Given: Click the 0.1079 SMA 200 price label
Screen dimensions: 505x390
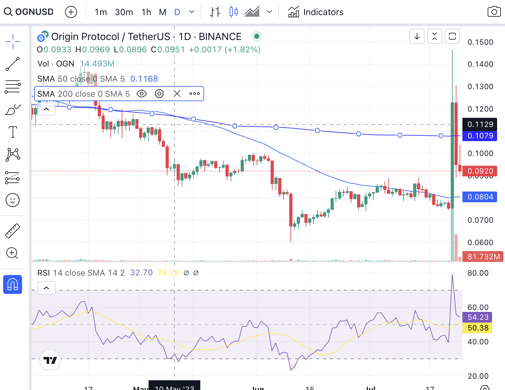Looking at the screenshot, I should 479,136.
